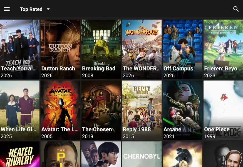Click year 2015 under Reply 1988
The image size is (243, 167).
(x=128, y=136)
